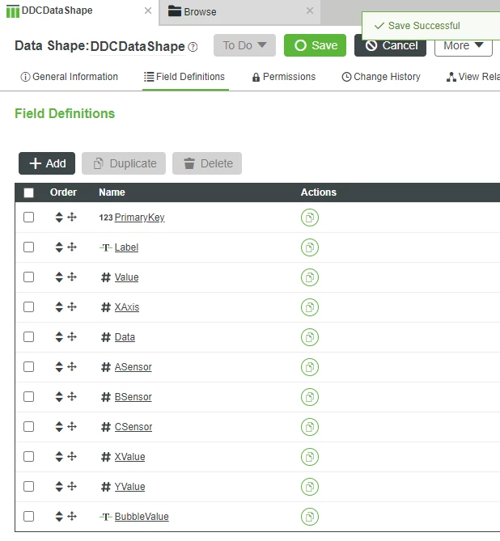Viewport: 500px width, 541px height.
Task: Open the Permissions tab
Action: point(284,77)
